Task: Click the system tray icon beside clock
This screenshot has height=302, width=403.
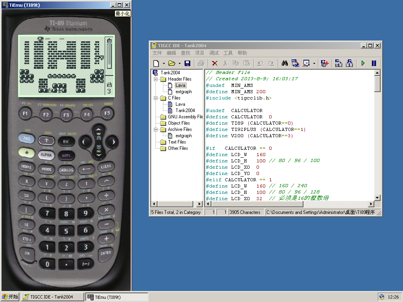Action: 382,297
